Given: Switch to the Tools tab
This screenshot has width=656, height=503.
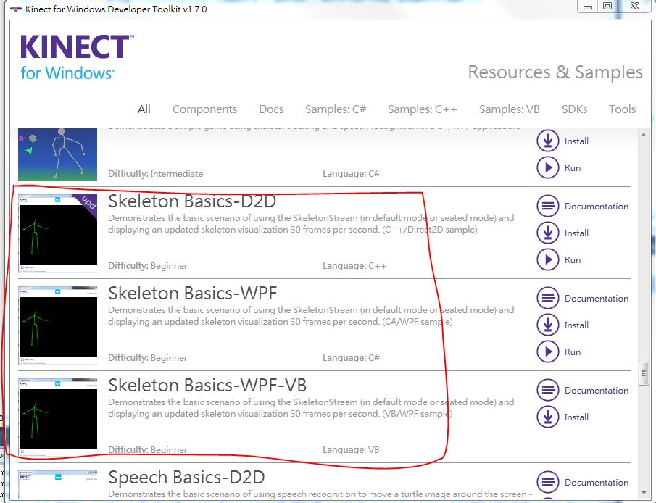Looking at the screenshot, I should [x=622, y=109].
